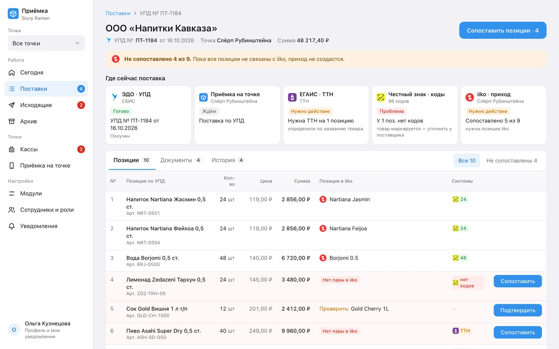Filter by Не сопоставлены 4
559x349 pixels.
[512, 161]
